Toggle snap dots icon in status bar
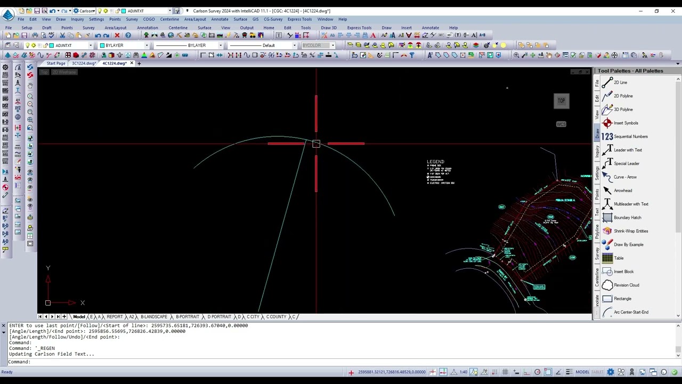Image resolution: width=682 pixels, height=384 pixels. (494, 372)
